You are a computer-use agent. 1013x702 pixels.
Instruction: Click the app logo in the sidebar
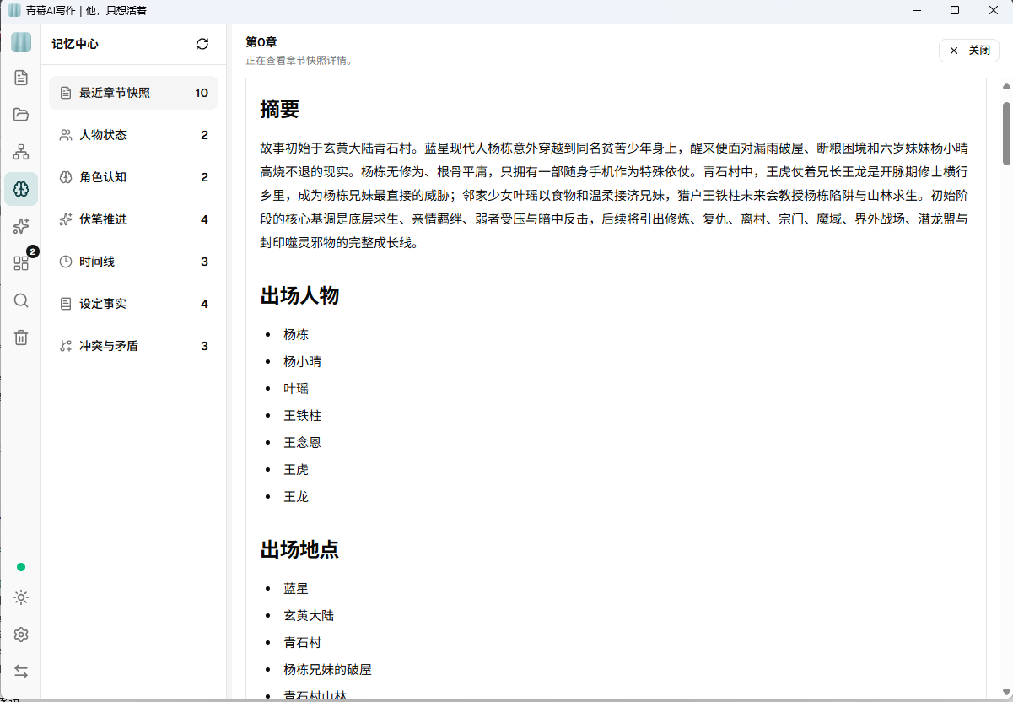[21, 42]
